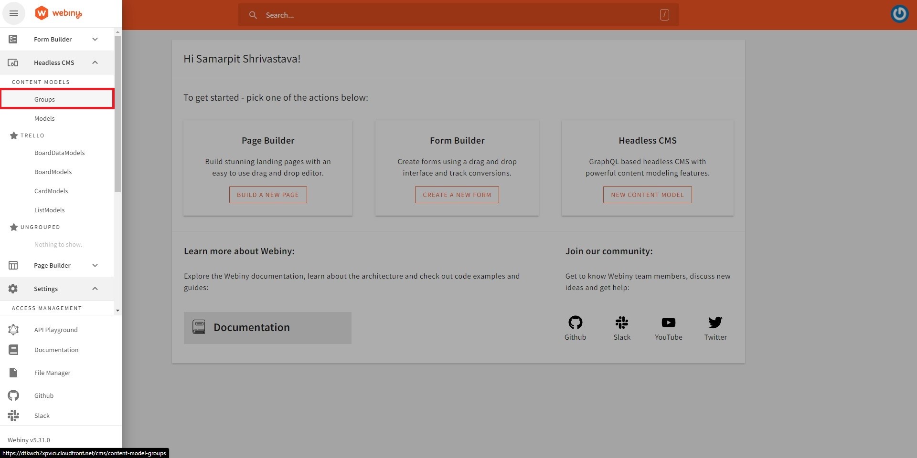Image resolution: width=917 pixels, height=458 pixels.
Task: Click the Webiny logo
Action: 58,13
